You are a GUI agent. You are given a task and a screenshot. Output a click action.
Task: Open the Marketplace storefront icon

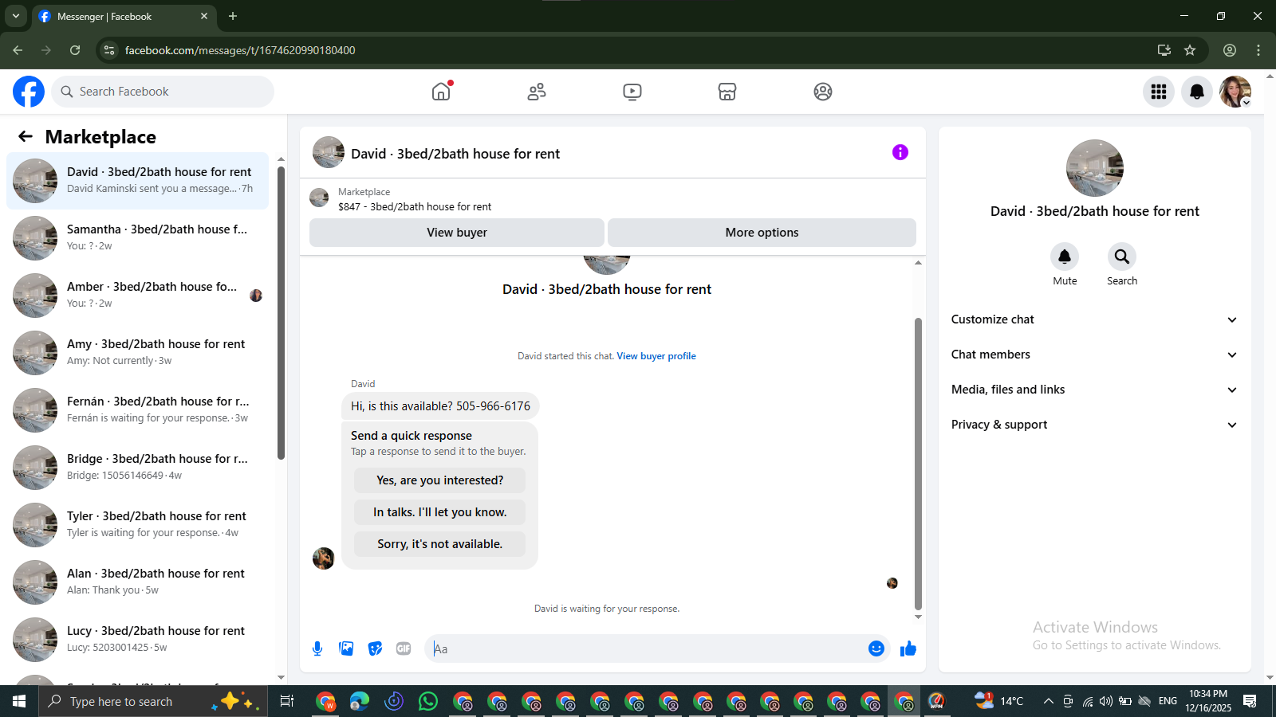[727, 92]
